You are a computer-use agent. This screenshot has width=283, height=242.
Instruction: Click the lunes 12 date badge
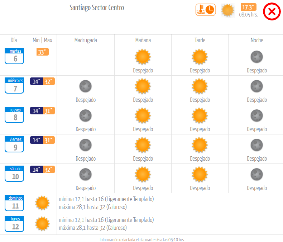coord(14,224)
